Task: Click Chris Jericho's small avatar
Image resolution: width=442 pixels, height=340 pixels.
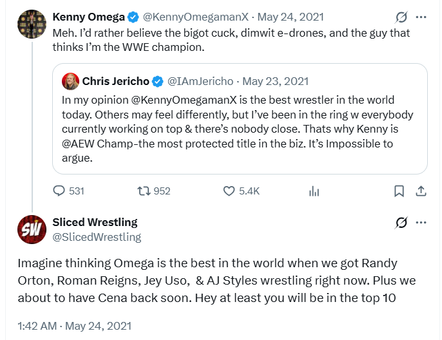Action: coord(70,81)
